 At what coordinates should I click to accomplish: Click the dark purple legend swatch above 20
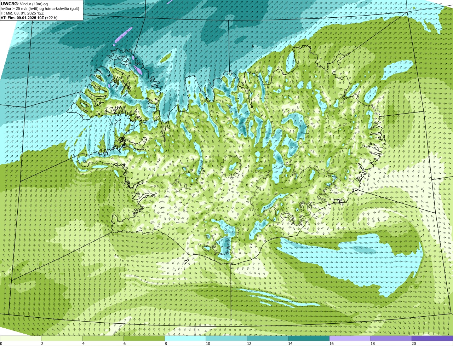(432, 338)
